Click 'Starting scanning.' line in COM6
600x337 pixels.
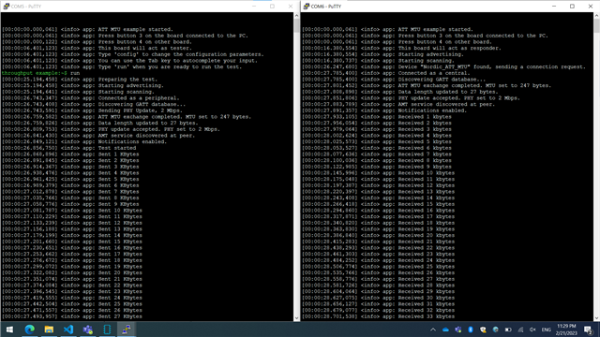(x=378, y=60)
